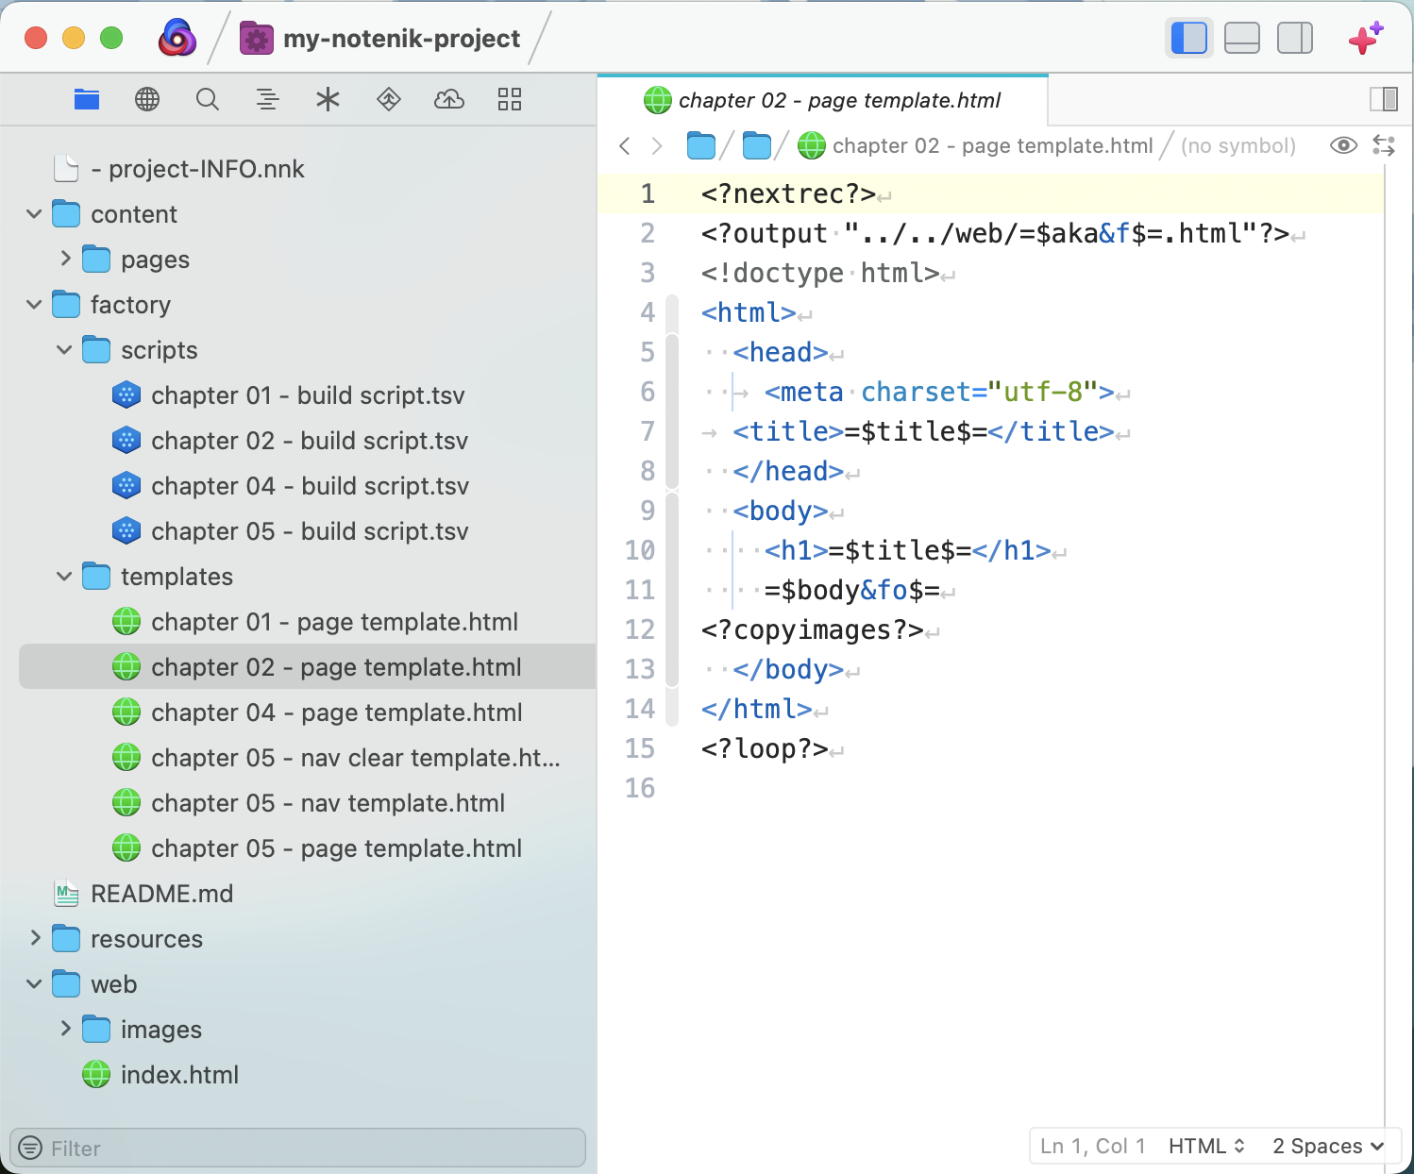
Task: Split the editor pane
Action: click(1384, 99)
